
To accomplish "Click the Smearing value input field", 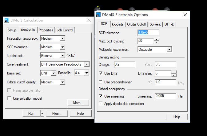I will [x=165, y=96].
